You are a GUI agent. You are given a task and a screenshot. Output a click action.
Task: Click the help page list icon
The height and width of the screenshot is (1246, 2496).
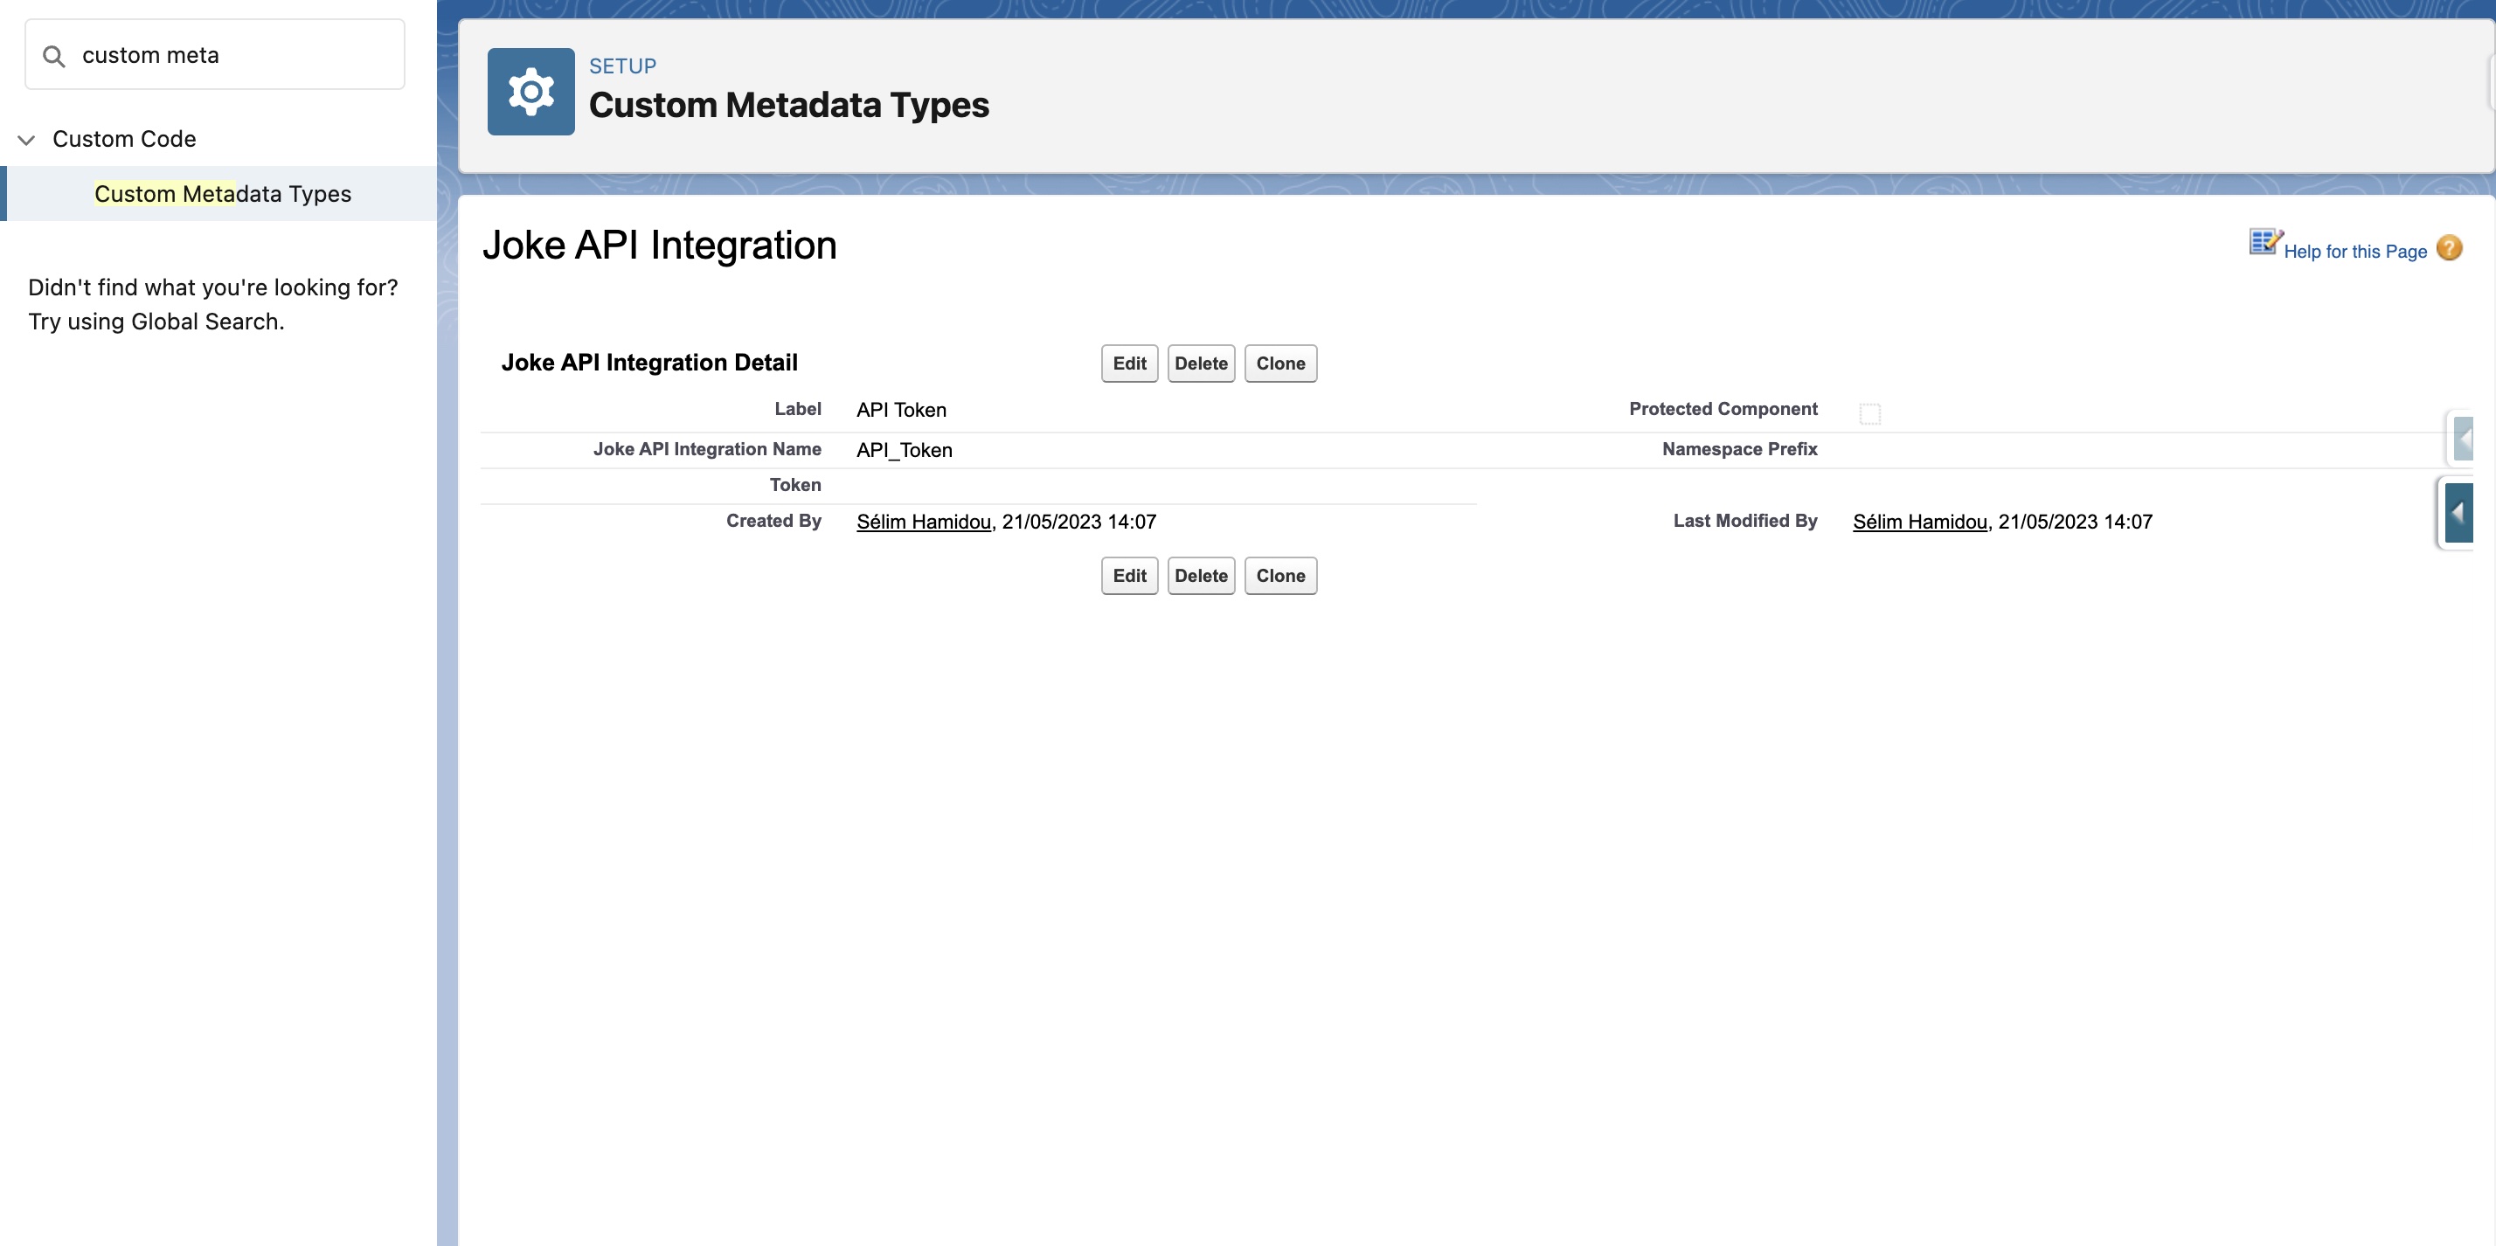tap(2265, 241)
